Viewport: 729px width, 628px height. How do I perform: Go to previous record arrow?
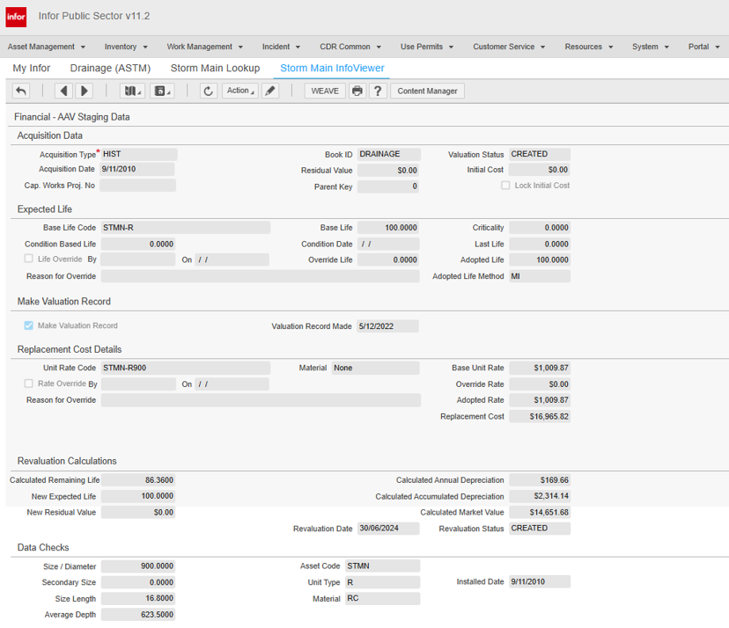tap(63, 91)
